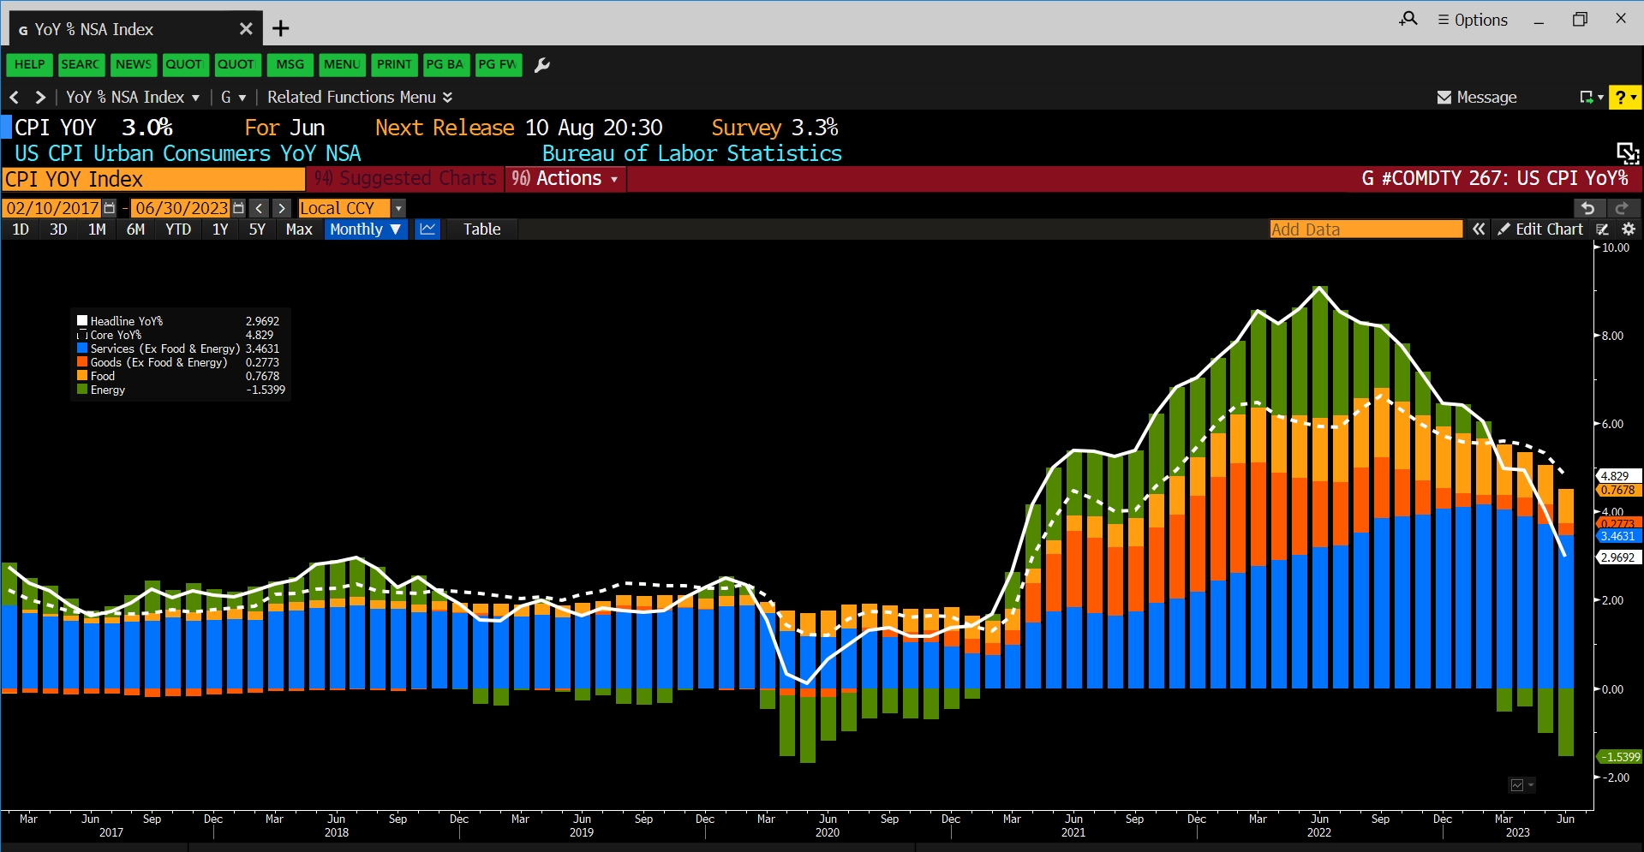Click the Edit Chart pencil icon
The width and height of the screenshot is (1644, 852).
point(1504,229)
